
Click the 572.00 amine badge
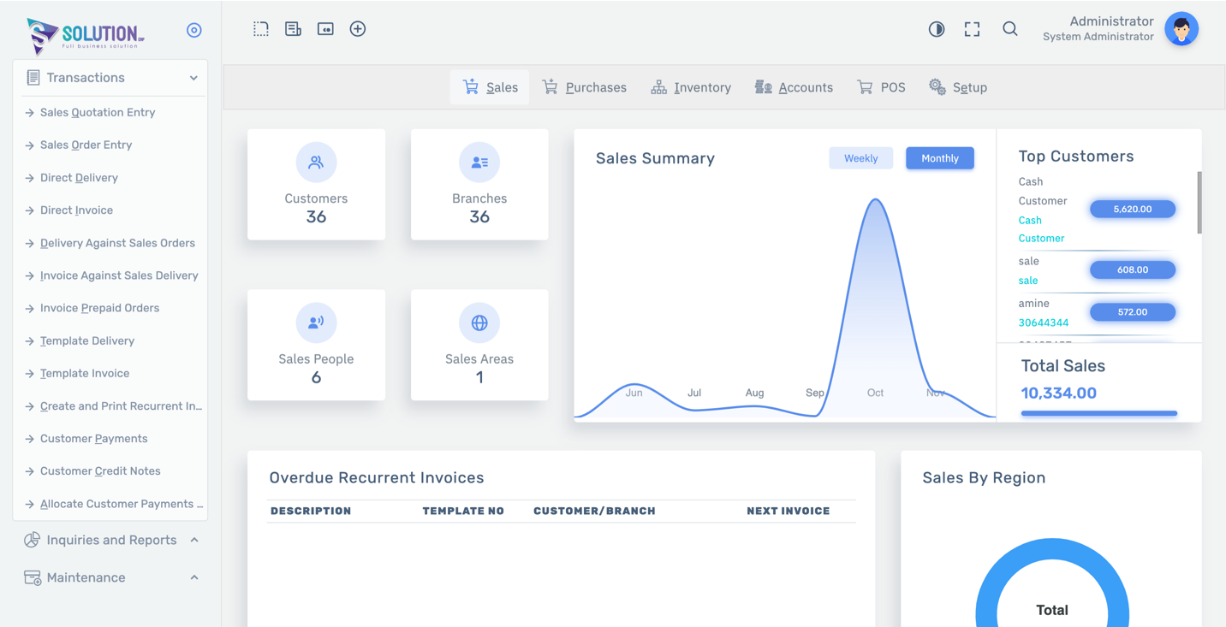(x=1133, y=312)
